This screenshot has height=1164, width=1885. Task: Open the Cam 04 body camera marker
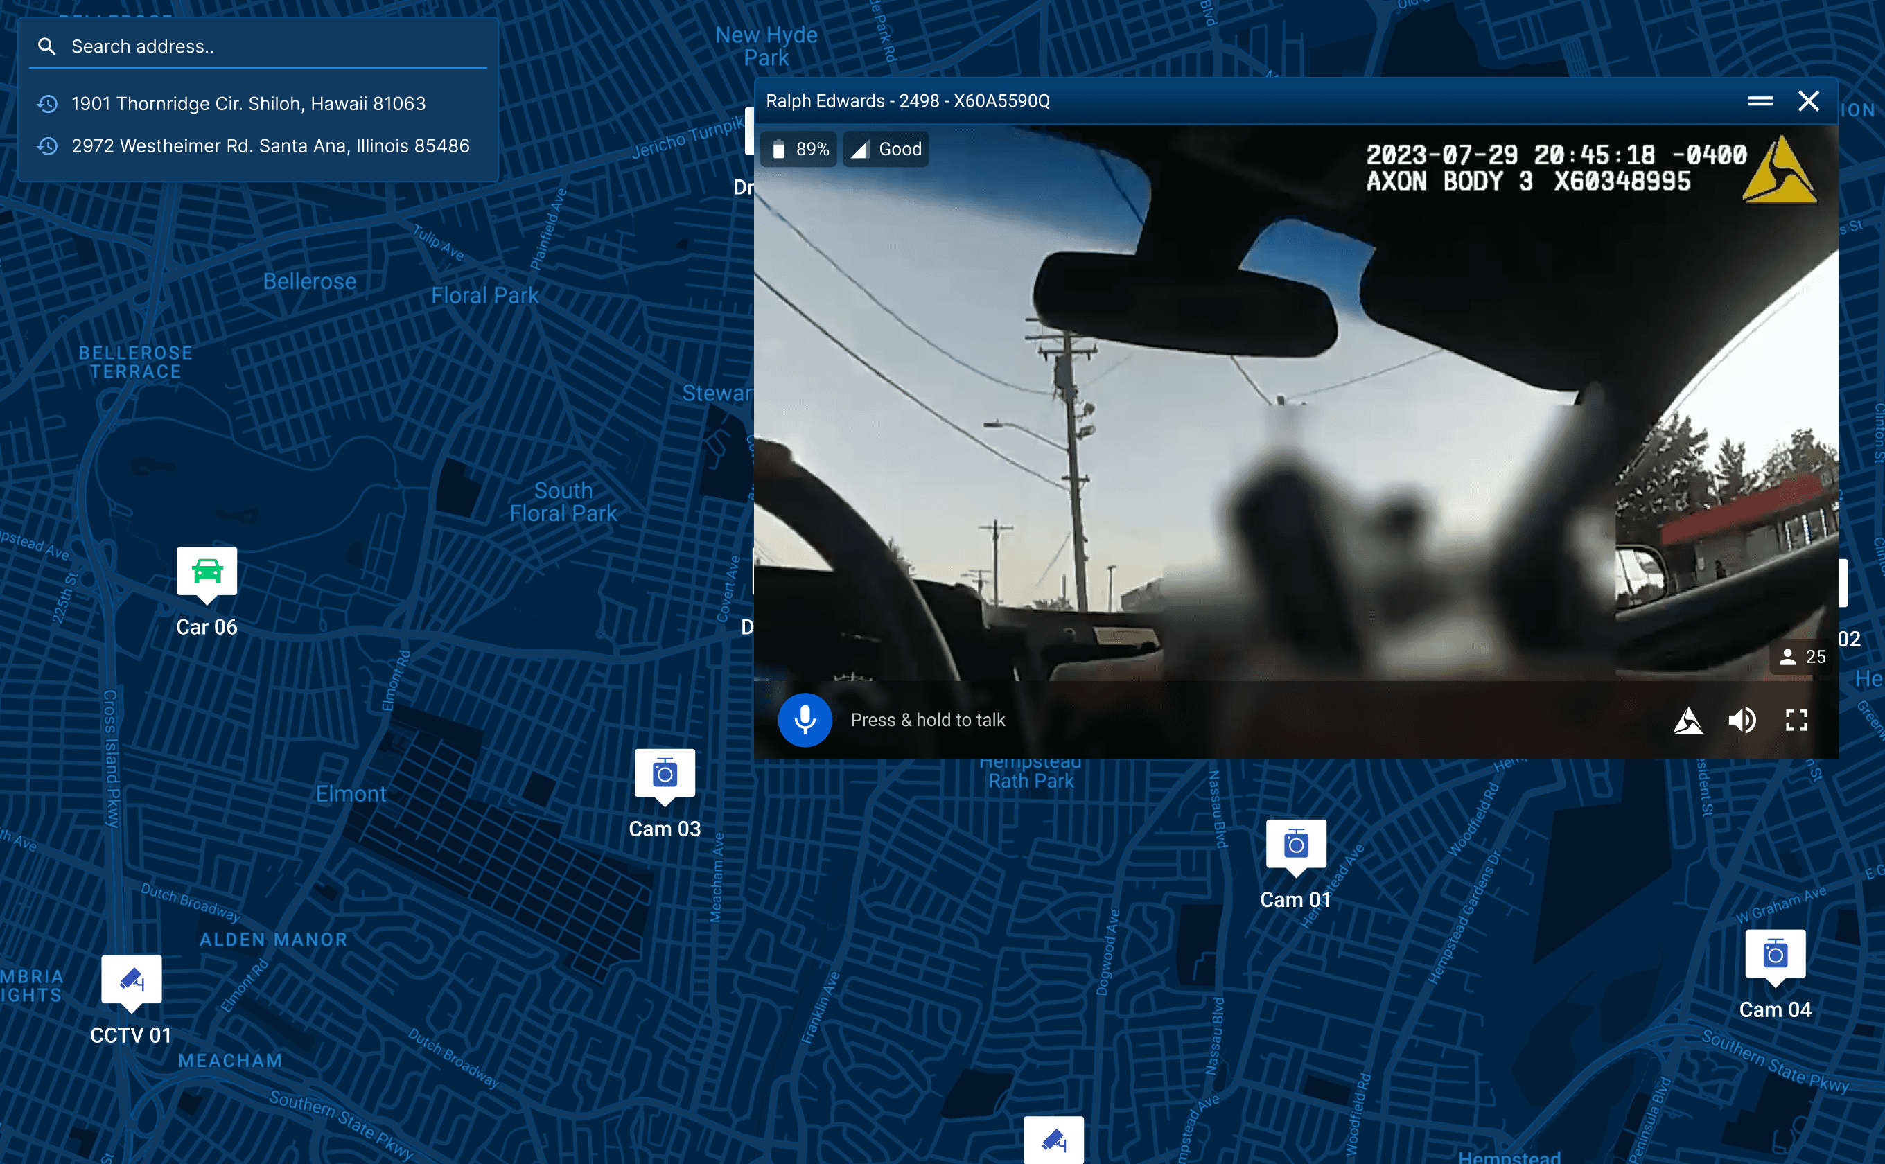coord(1774,955)
